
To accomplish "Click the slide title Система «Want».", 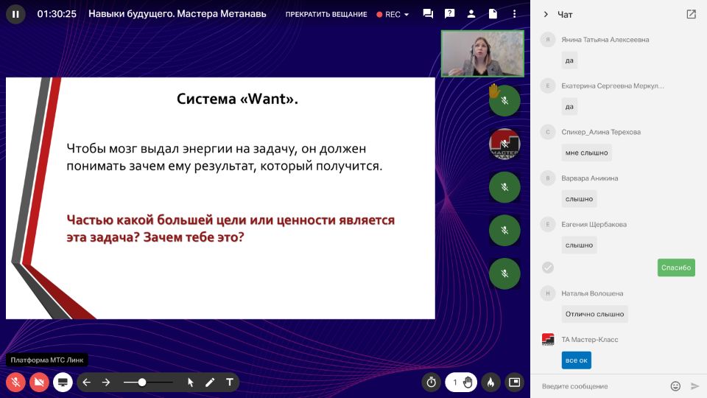I will tap(237, 98).
